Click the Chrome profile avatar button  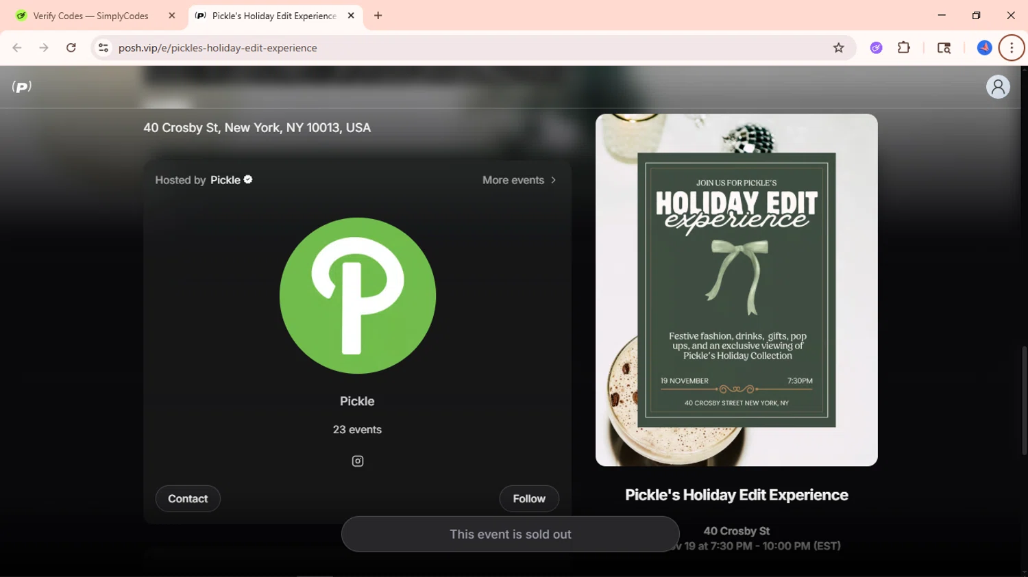pyautogui.click(x=984, y=48)
